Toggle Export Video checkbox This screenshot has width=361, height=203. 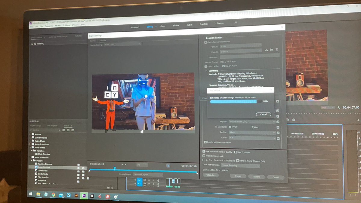click(206, 66)
